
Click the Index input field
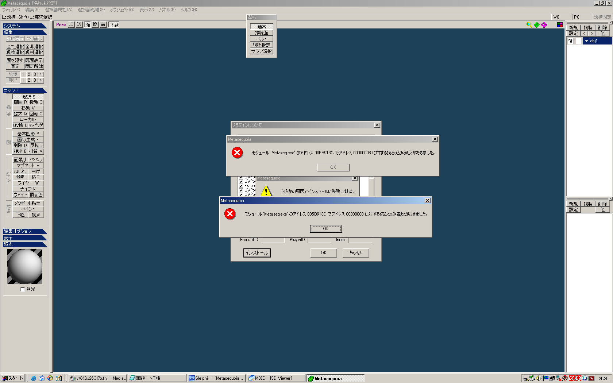click(x=360, y=240)
